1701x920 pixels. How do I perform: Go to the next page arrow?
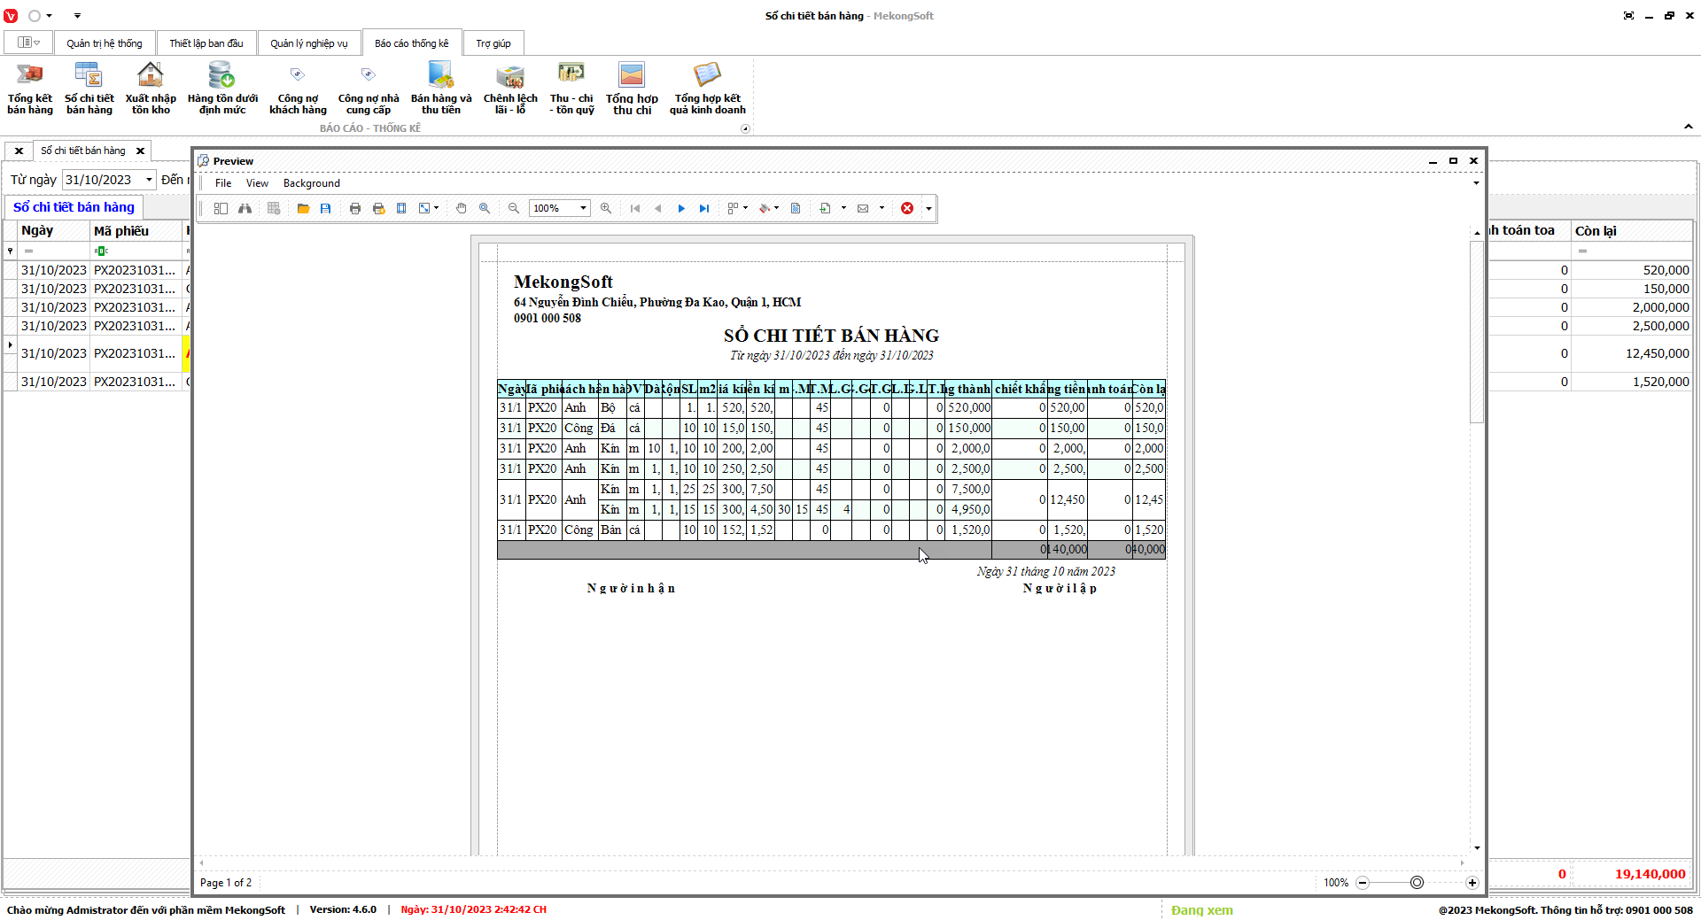click(681, 208)
